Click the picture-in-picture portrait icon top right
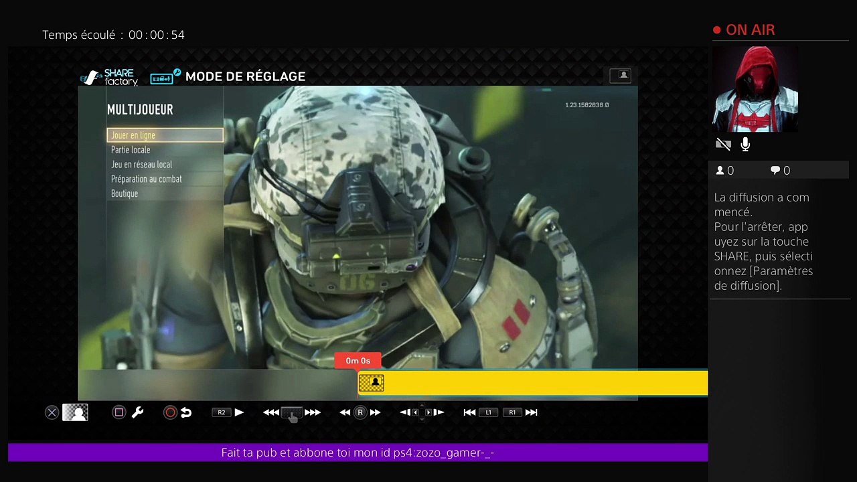The width and height of the screenshot is (857, 482). pyautogui.click(x=620, y=75)
